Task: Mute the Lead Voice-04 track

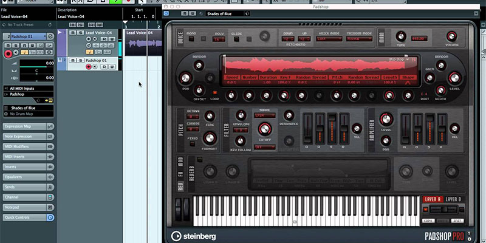Action: pyautogui.click(x=72, y=32)
